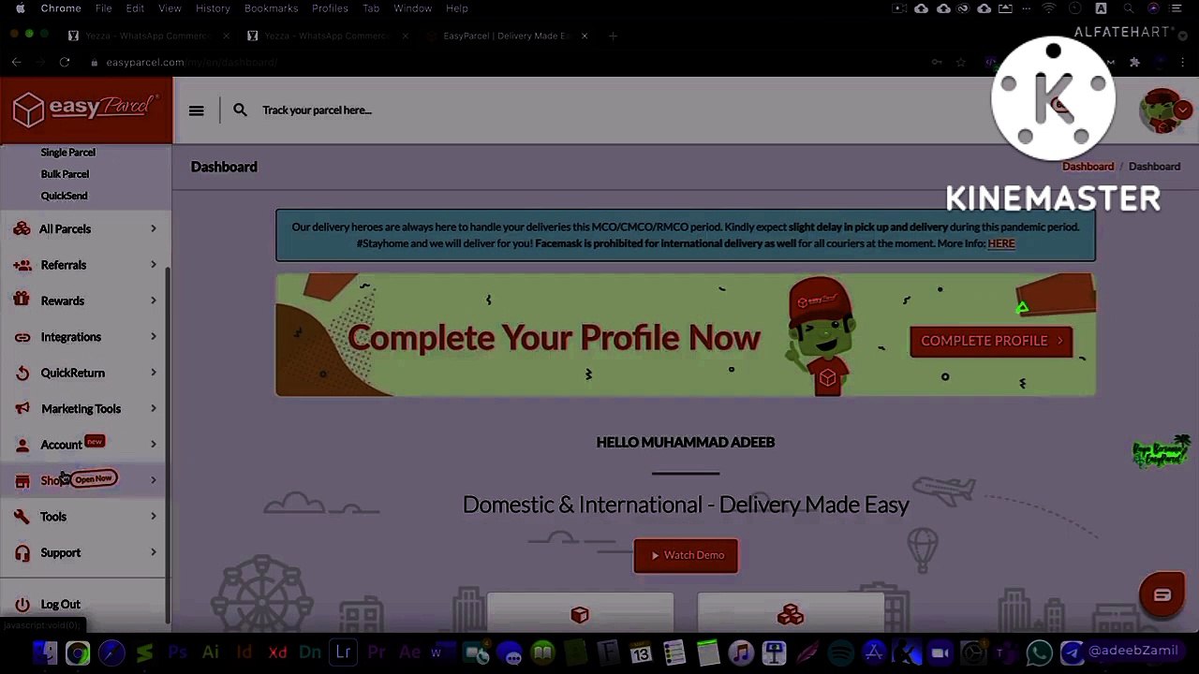The height and width of the screenshot is (674, 1199).
Task: Open Lightroom from the dock
Action: [x=344, y=652]
